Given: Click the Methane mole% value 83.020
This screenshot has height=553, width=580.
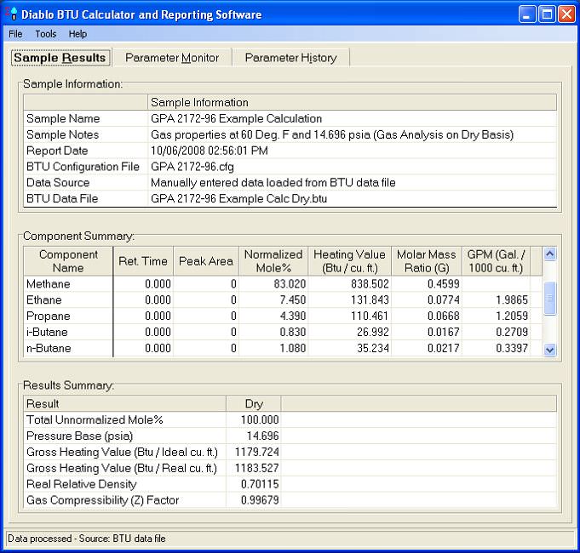Looking at the screenshot, I should click(x=290, y=283).
